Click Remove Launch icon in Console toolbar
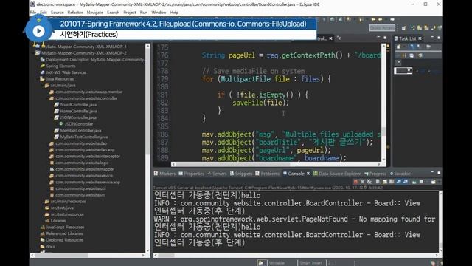Image resolution: width=472 pixels, height=266 pixels. pos(362,182)
